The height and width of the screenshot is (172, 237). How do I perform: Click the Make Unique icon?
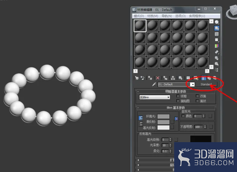click(173, 78)
